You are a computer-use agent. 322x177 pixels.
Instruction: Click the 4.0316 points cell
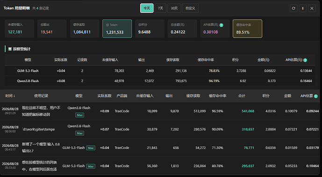click(x=271, y=111)
